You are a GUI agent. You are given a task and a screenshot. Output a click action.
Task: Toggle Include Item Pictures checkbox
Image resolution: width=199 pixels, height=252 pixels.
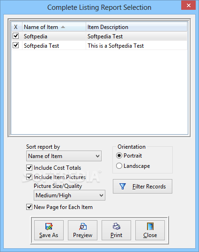point(29,177)
